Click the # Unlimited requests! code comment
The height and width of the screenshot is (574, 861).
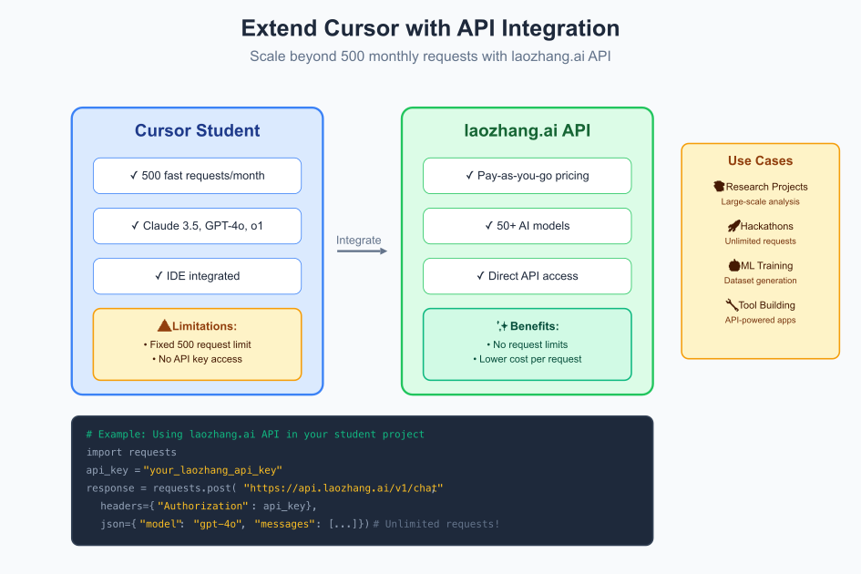point(436,524)
